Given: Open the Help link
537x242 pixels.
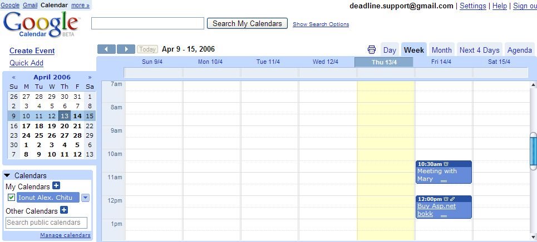Looking at the screenshot, I should point(500,6).
